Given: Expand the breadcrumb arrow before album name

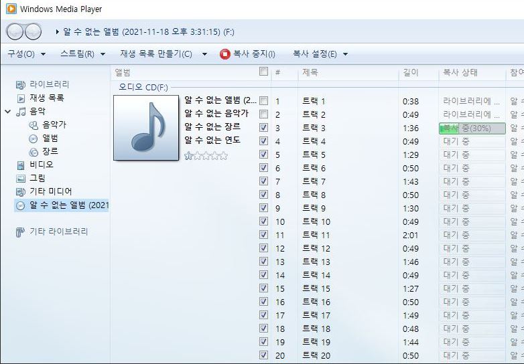Looking at the screenshot, I should (57, 32).
